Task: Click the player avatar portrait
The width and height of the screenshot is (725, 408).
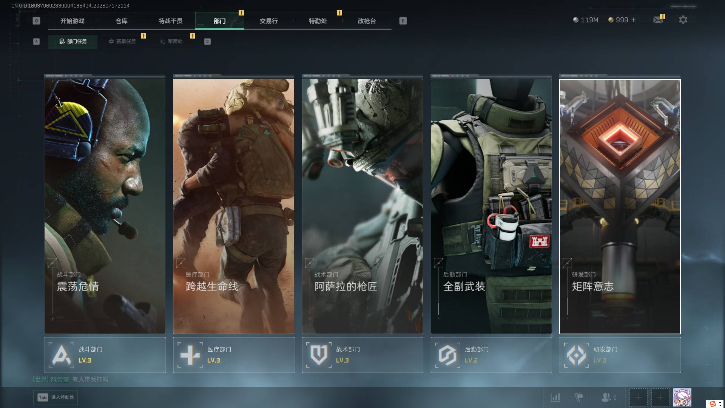Action: pos(682,397)
